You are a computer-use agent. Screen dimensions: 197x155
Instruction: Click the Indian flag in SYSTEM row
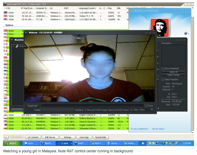click(x=5, y=115)
